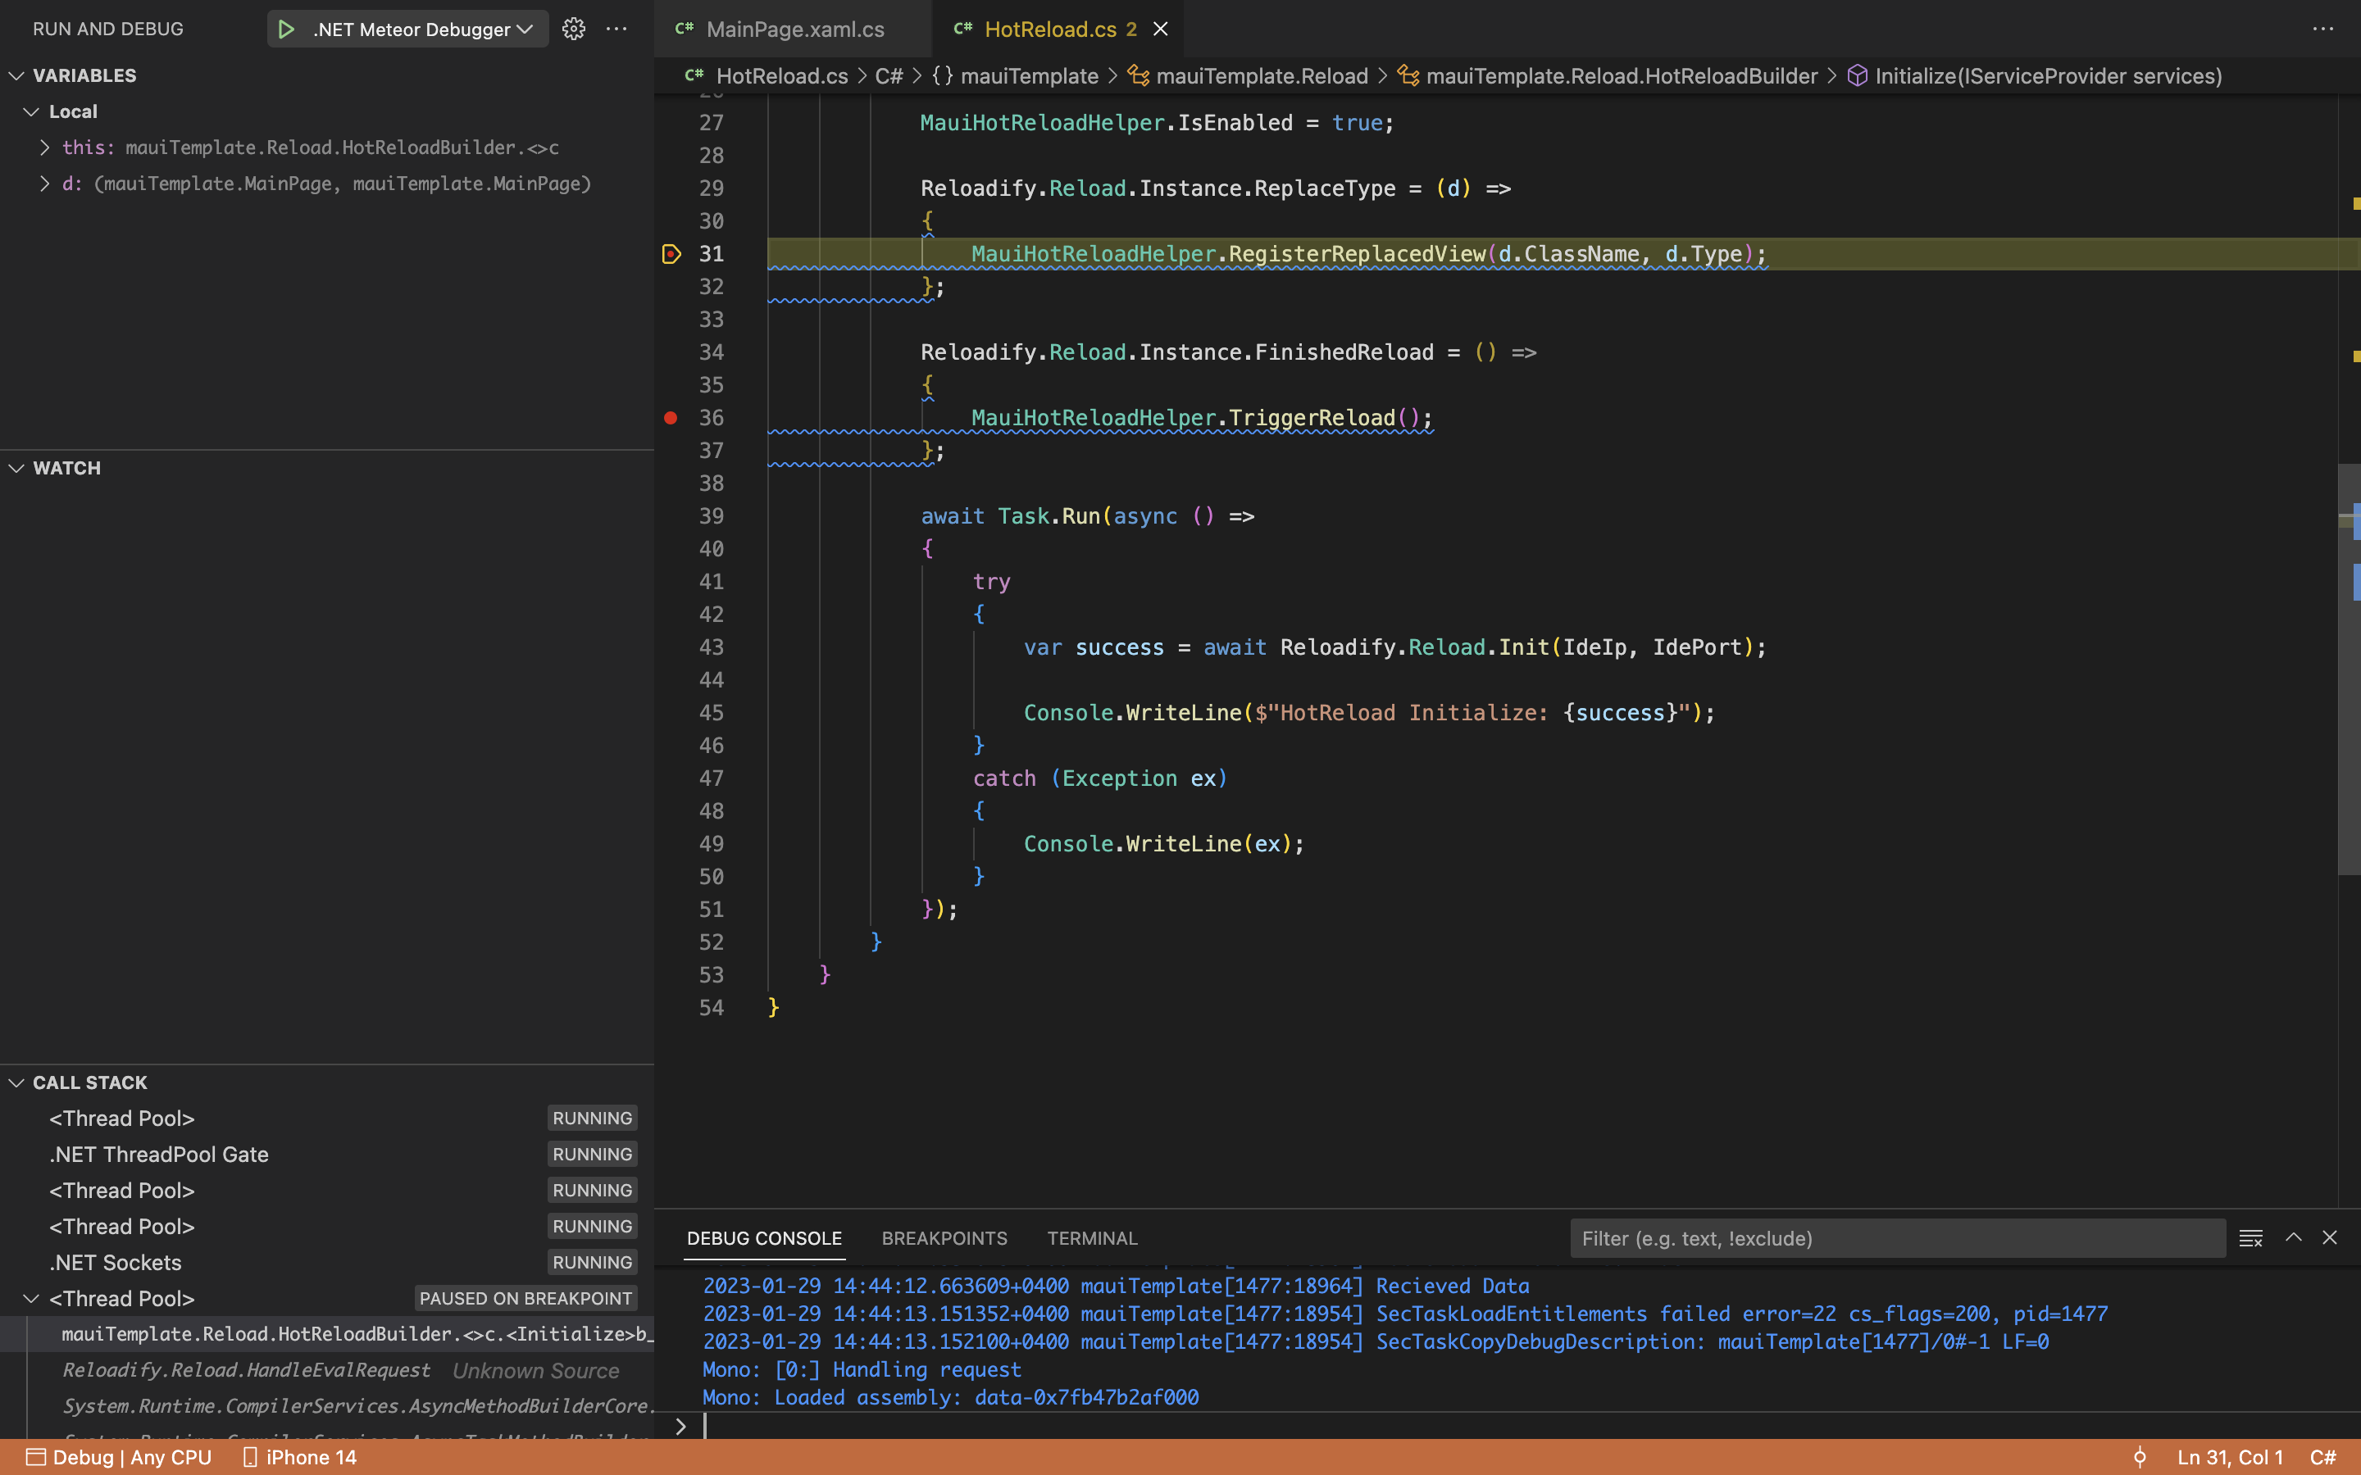This screenshot has width=2361, height=1475.
Task: Select the Reloadify.Reload.HandleEvalRequest stack frame
Action: coord(246,1369)
